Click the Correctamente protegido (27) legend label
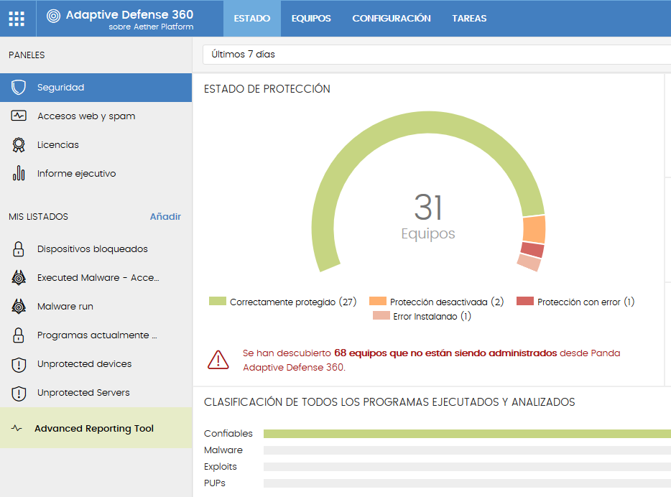This screenshot has height=497, width=671. pyautogui.click(x=293, y=302)
